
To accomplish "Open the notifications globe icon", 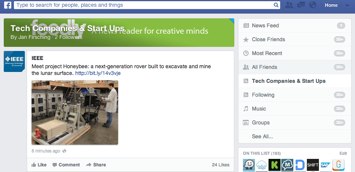I will pyautogui.click(x=313, y=5).
